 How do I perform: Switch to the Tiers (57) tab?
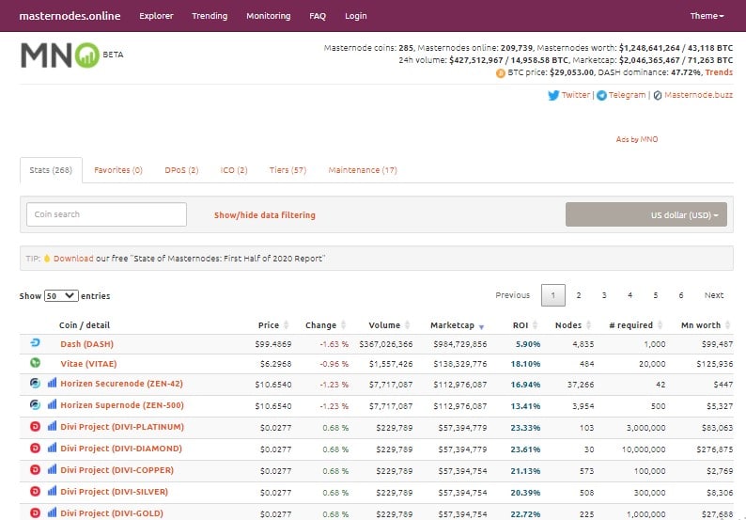(288, 170)
